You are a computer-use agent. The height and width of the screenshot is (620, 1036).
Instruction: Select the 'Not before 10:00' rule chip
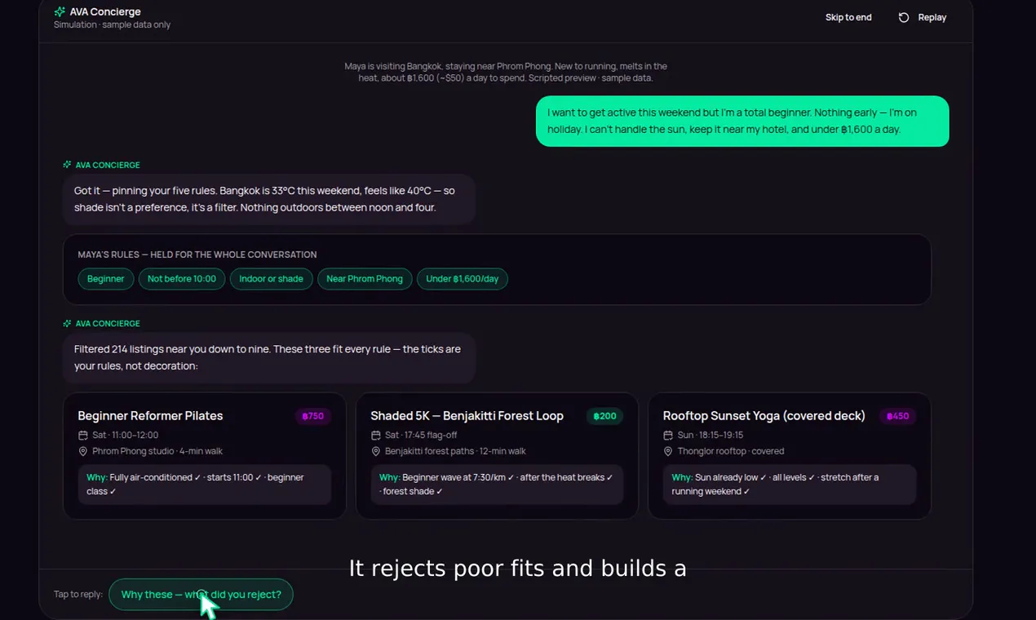[x=182, y=279]
